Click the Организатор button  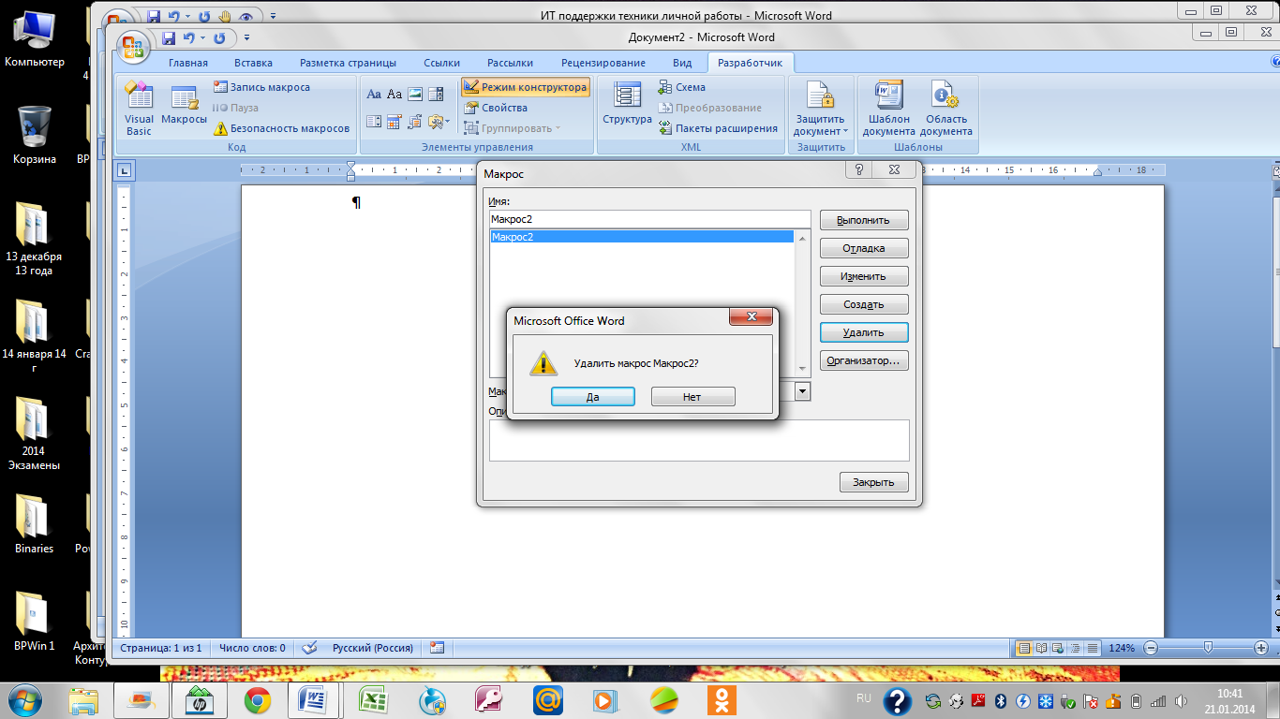(864, 360)
